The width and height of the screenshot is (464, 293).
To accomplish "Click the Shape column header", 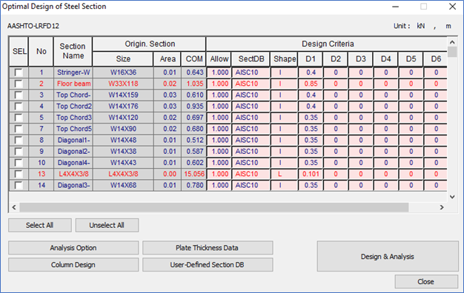I will [285, 59].
